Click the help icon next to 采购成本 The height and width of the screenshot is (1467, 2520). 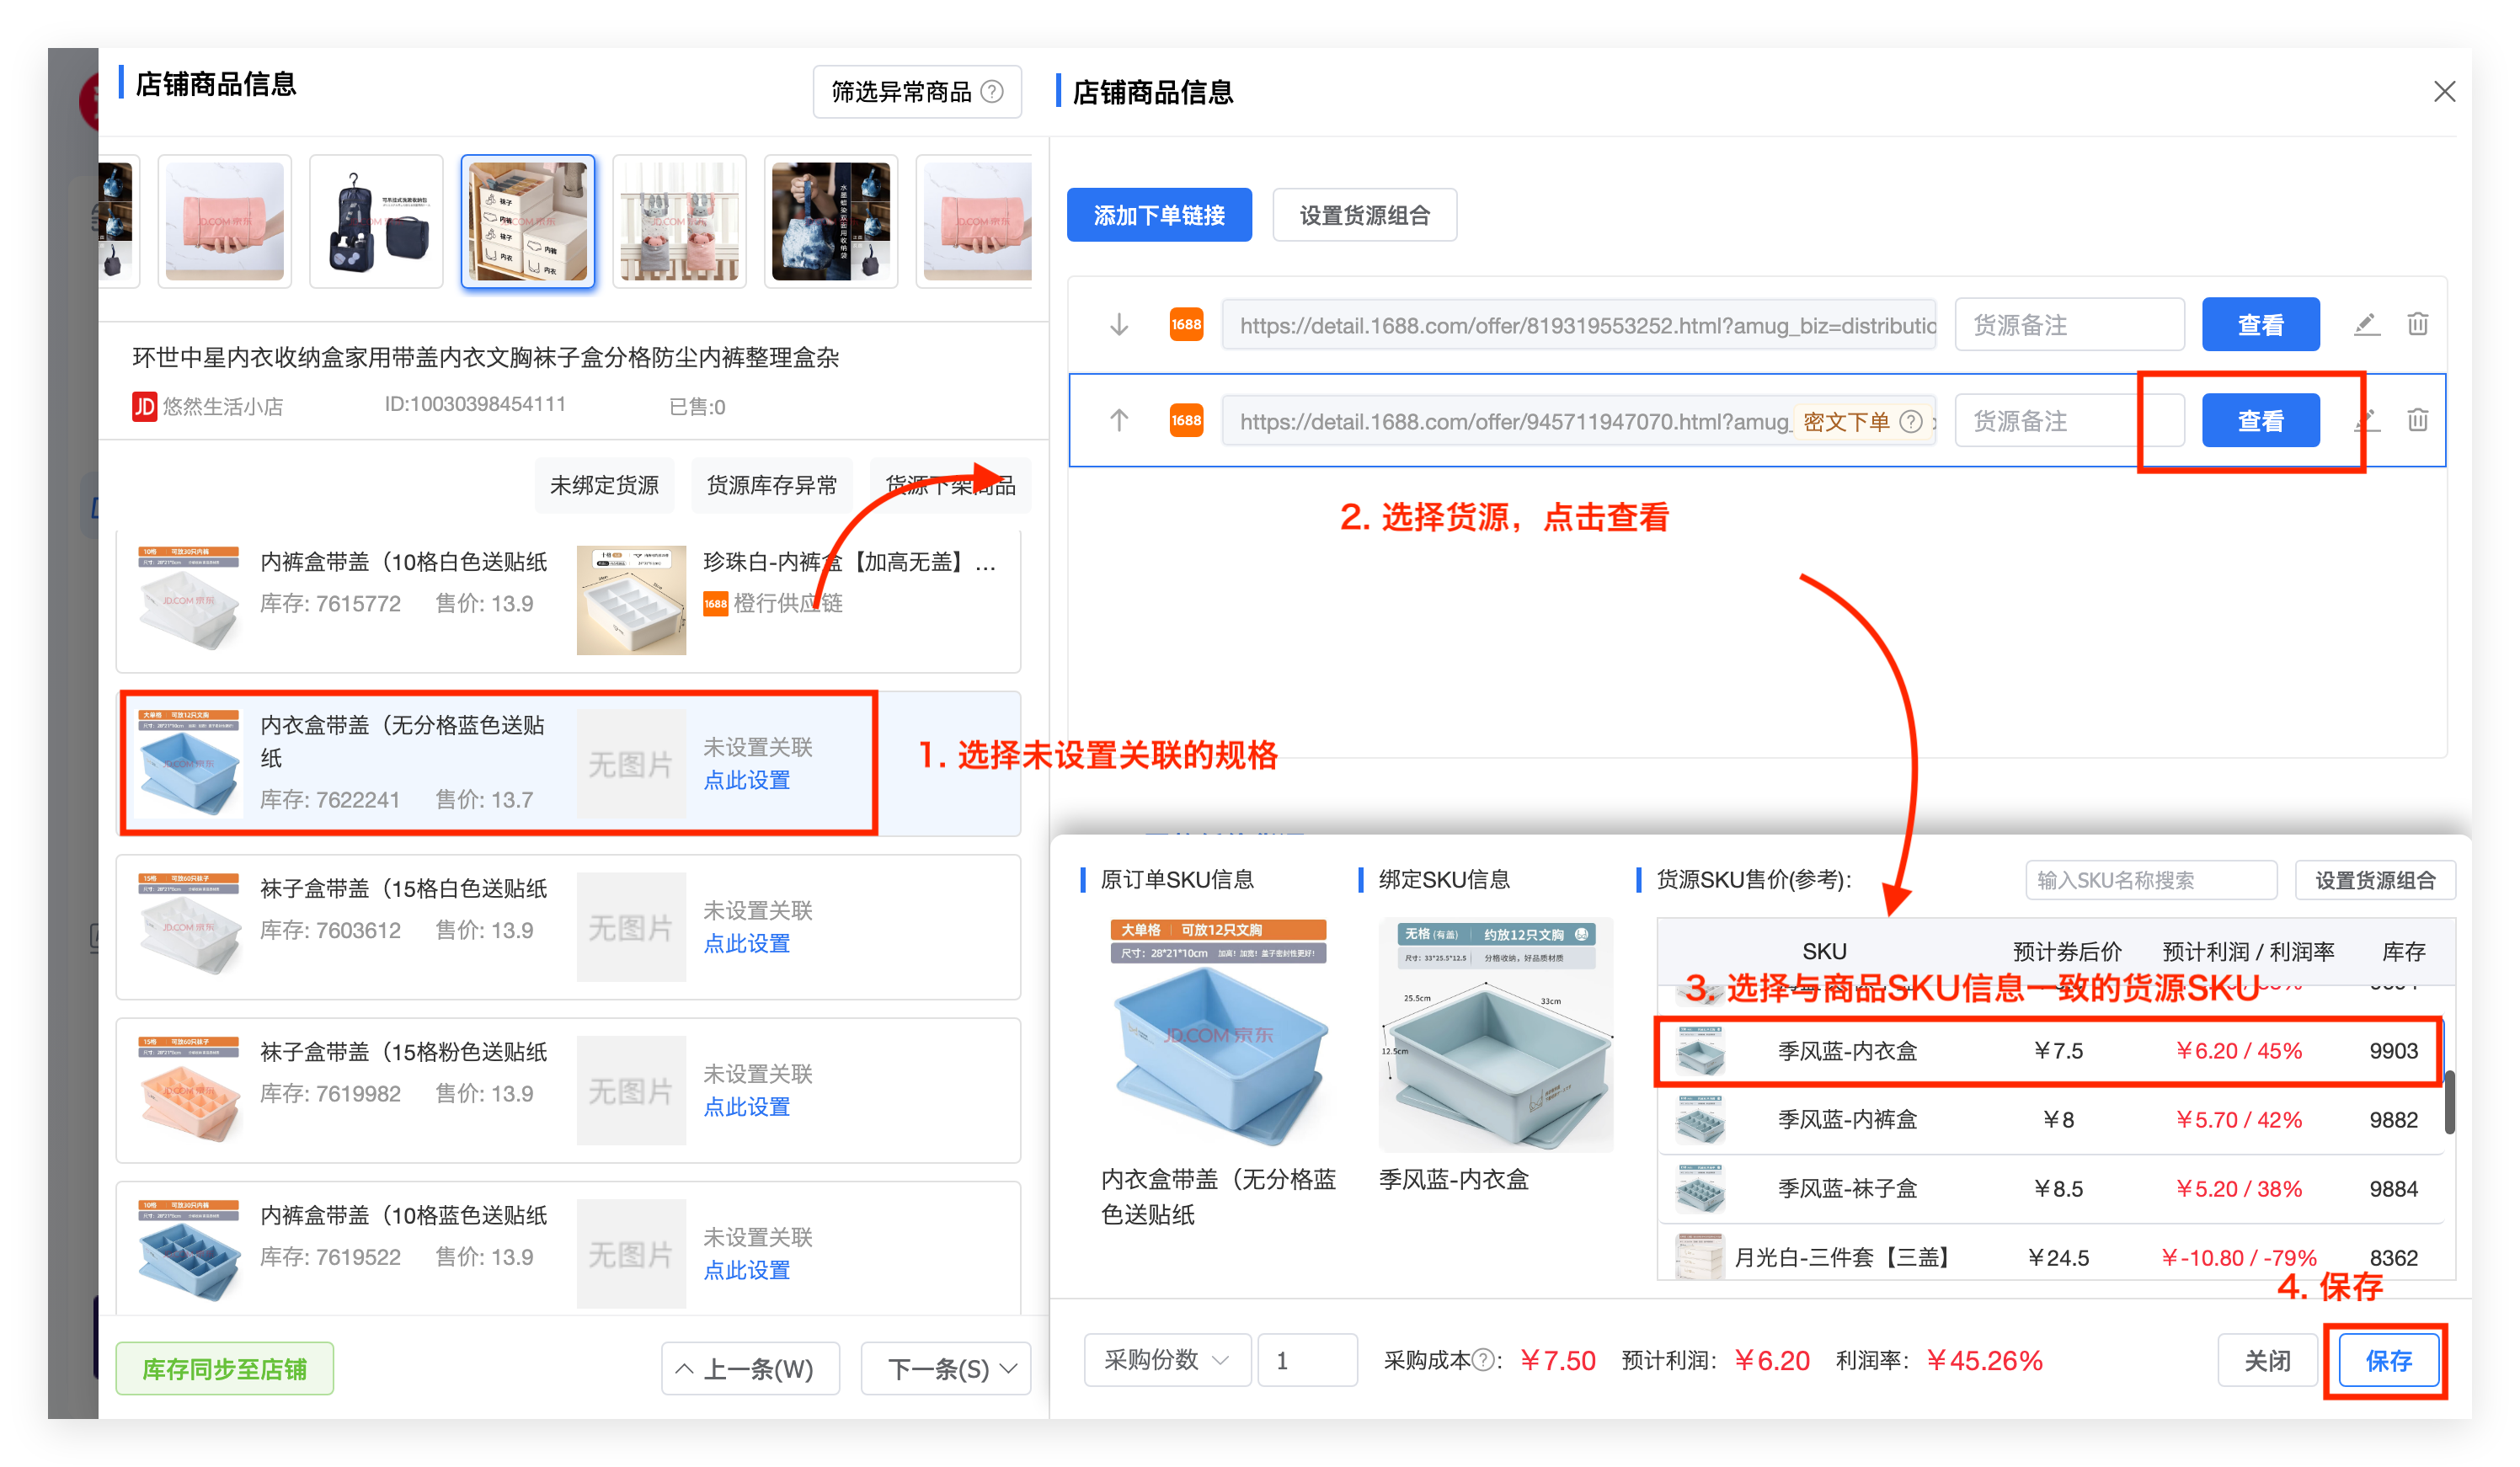[x=1483, y=1360]
